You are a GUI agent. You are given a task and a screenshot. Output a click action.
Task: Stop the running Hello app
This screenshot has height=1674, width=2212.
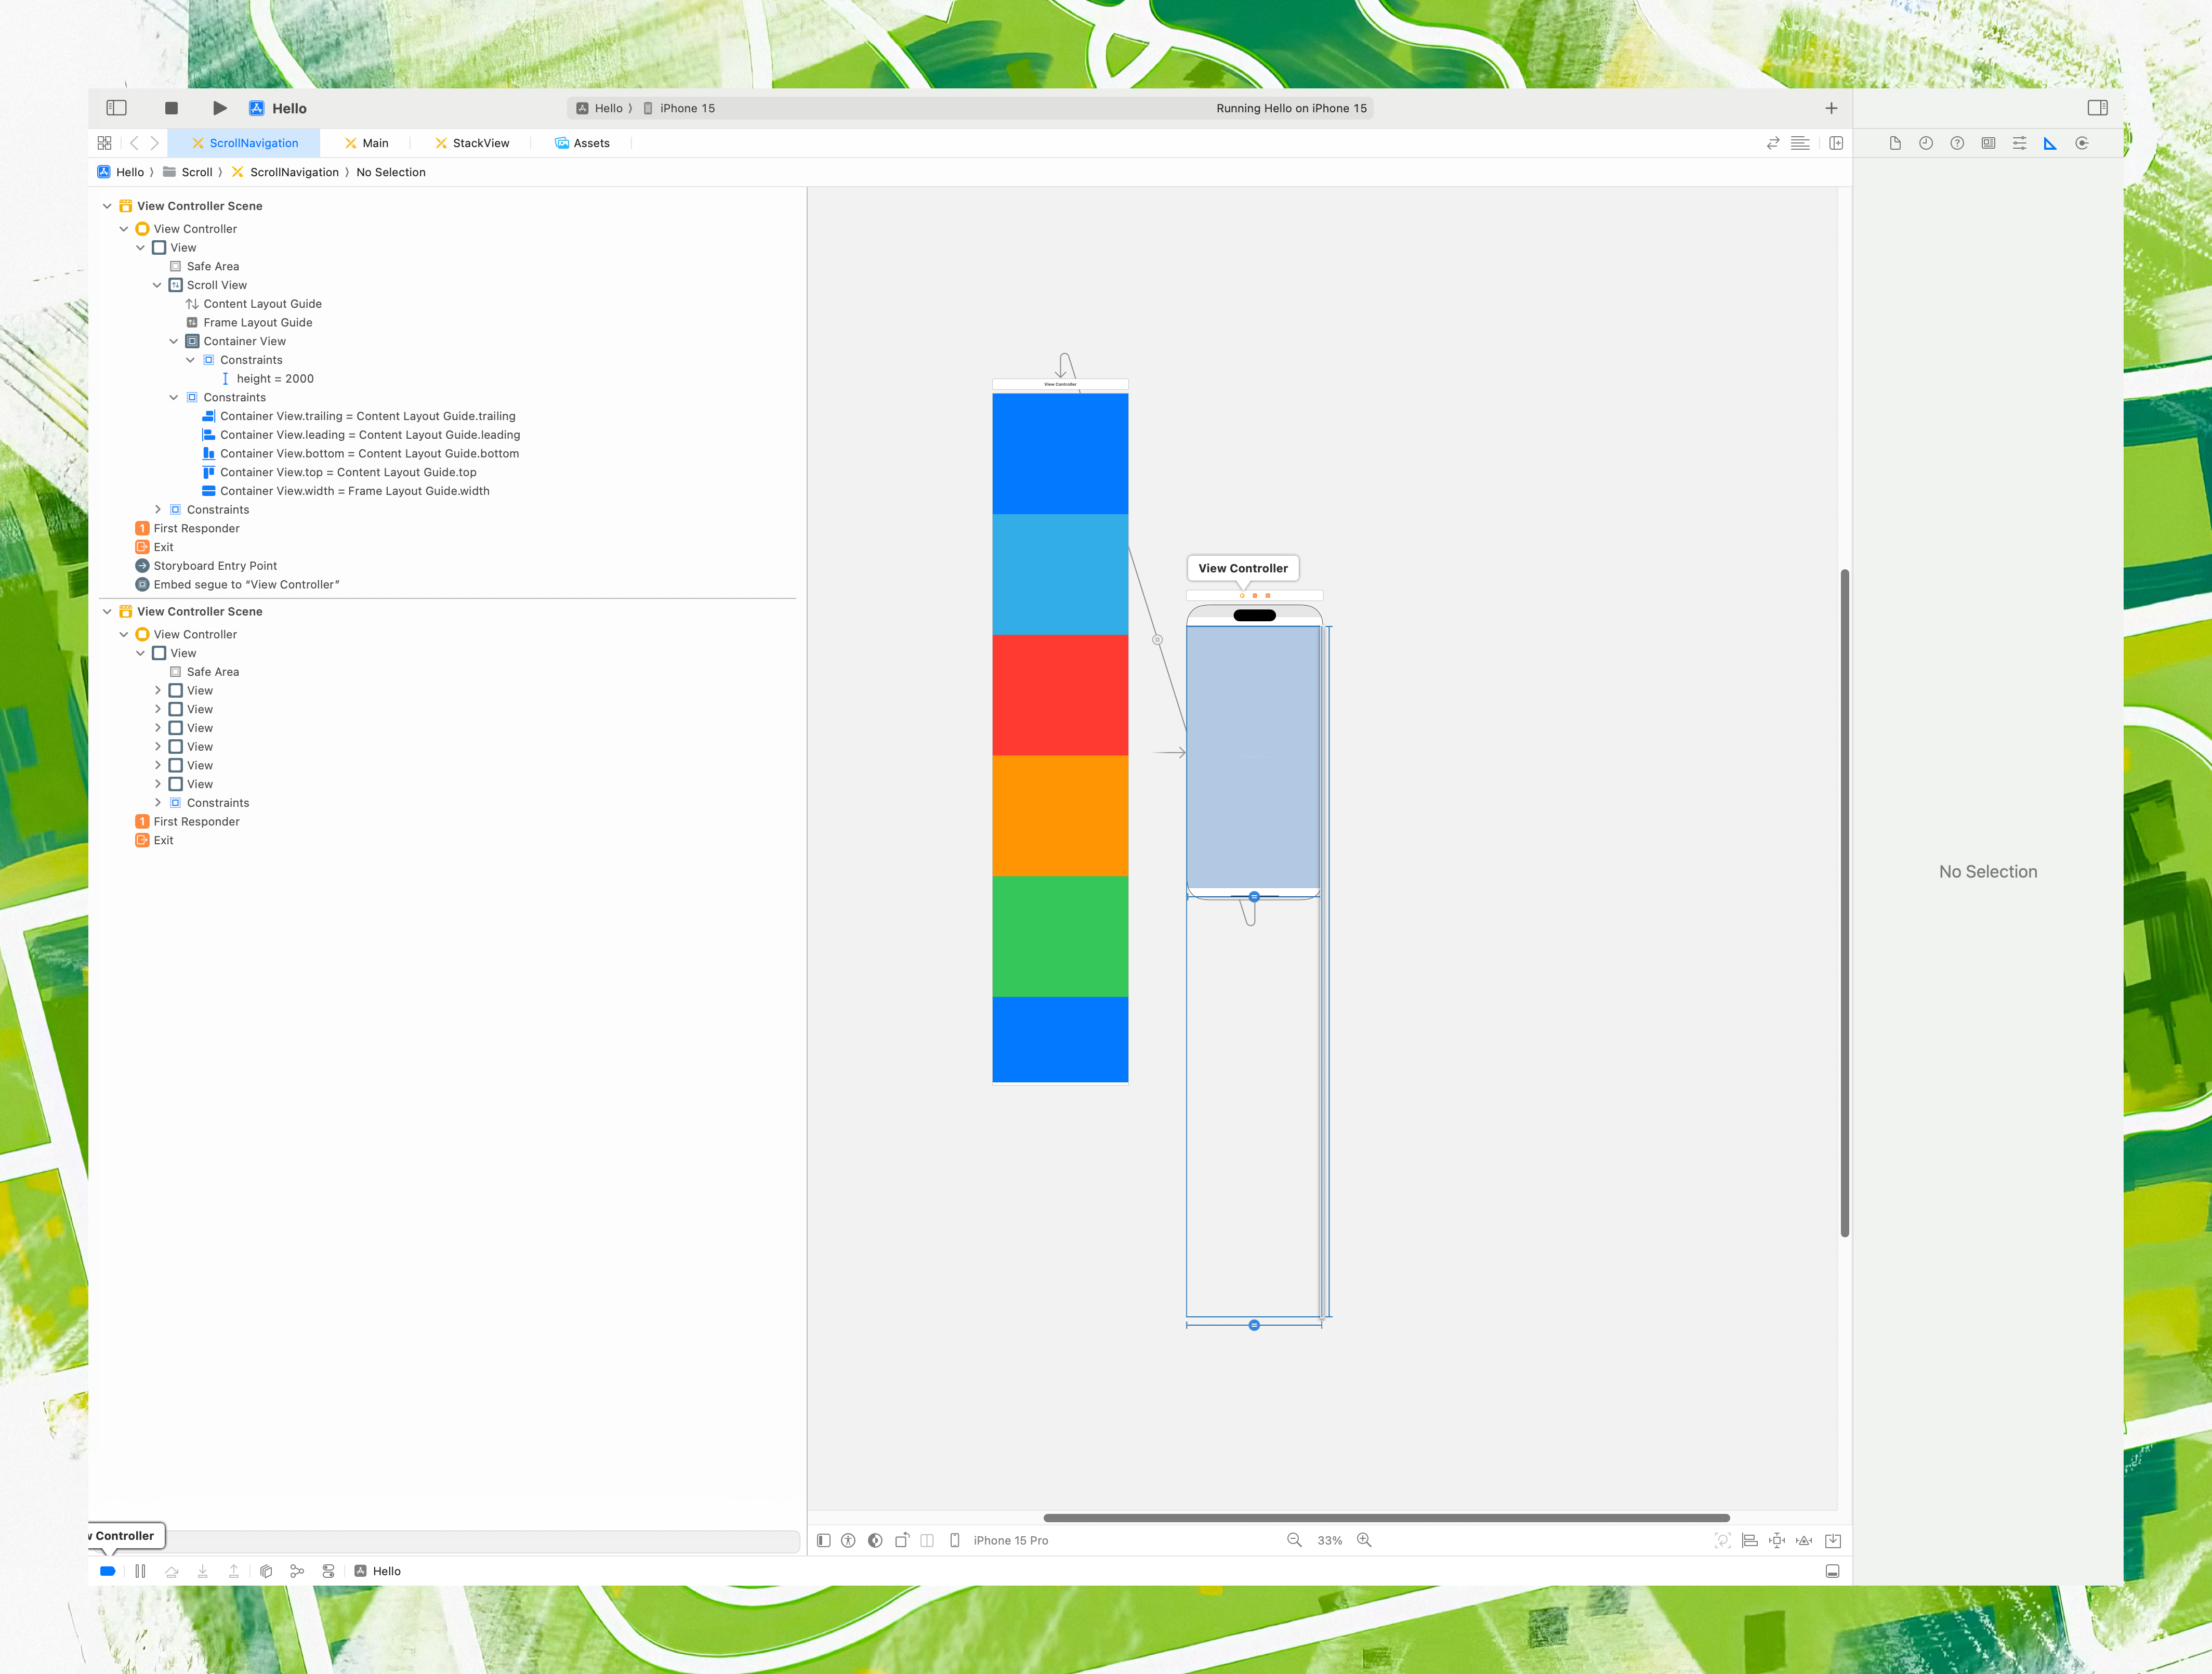pos(171,108)
